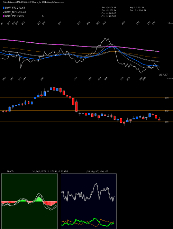Viewport: 173px width, 229px height.
Task: Click the magenta DOW PT legend swatch
Action: pos(3,16)
